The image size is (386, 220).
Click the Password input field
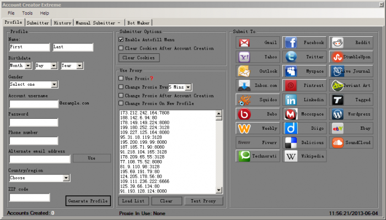click(34, 122)
